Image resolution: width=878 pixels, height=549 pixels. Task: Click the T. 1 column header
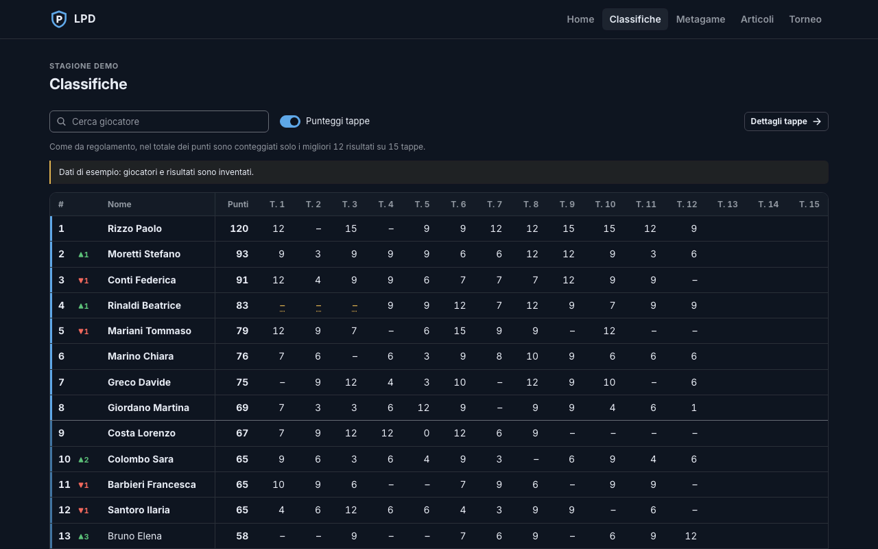click(x=277, y=205)
